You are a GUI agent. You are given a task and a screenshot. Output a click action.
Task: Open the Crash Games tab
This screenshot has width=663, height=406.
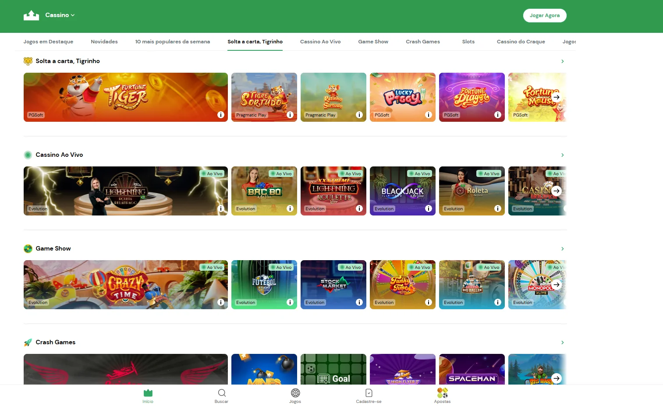click(423, 42)
